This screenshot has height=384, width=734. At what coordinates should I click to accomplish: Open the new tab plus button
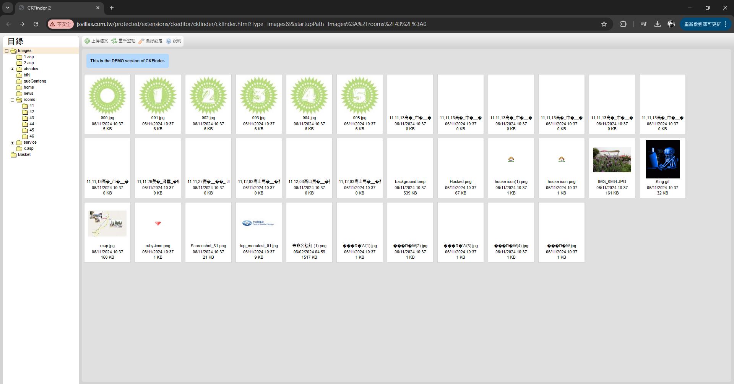pyautogui.click(x=112, y=8)
